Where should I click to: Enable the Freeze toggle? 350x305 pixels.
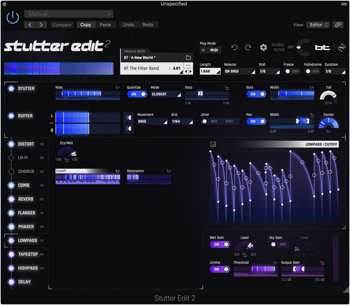(291, 71)
